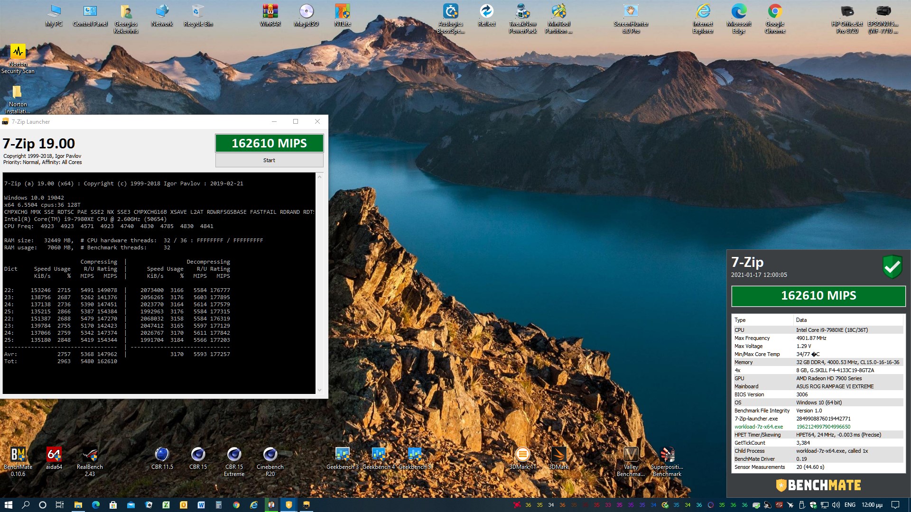Select the Geekbench 4 desktop icon
This screenshot has height=512, width=911.
(378, 458)
